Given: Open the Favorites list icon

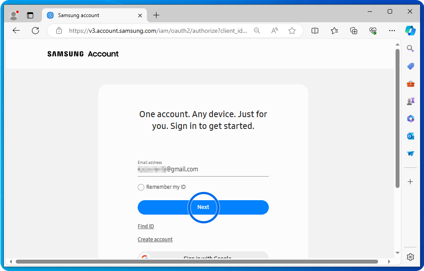Looking at the screenshot, I should coord(334,31).
